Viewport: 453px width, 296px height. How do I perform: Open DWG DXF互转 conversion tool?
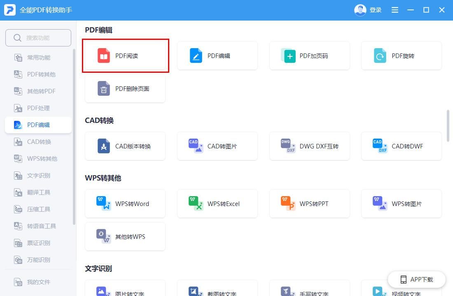point(309,146)
